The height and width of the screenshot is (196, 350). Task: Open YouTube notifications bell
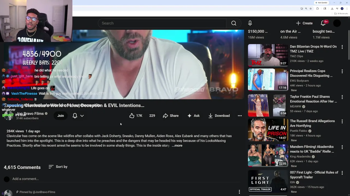tap(323, 23)
